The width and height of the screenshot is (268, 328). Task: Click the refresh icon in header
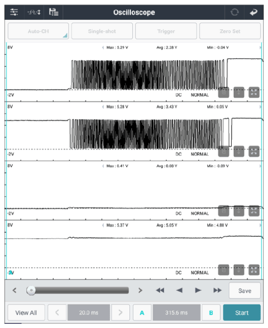click(235, 12)
